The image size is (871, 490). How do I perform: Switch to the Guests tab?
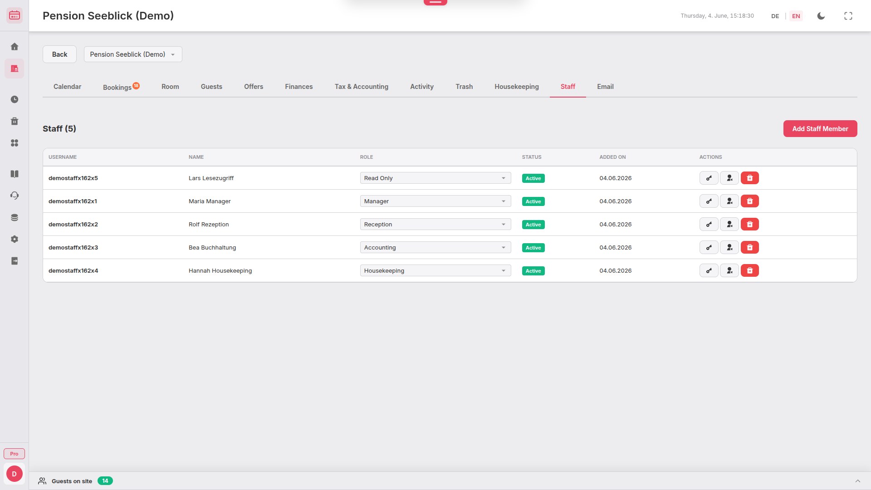(211, 87)
